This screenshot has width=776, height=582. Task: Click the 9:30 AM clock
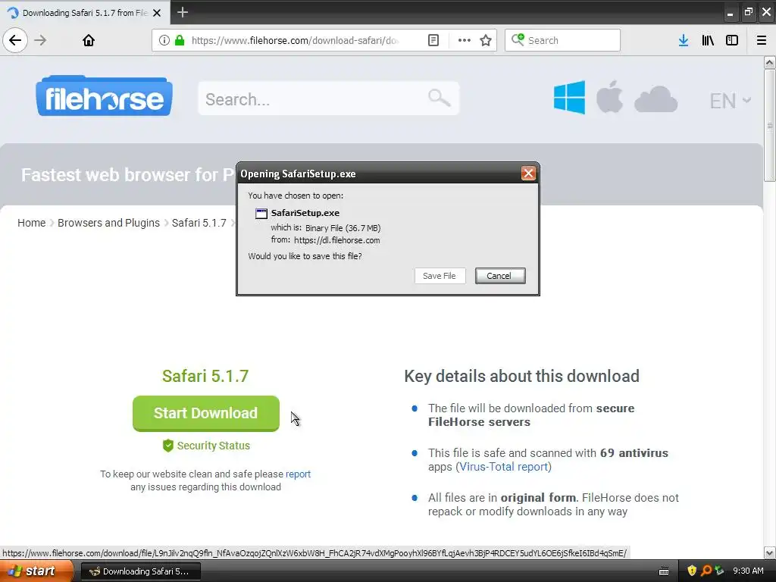coord(748,571)
